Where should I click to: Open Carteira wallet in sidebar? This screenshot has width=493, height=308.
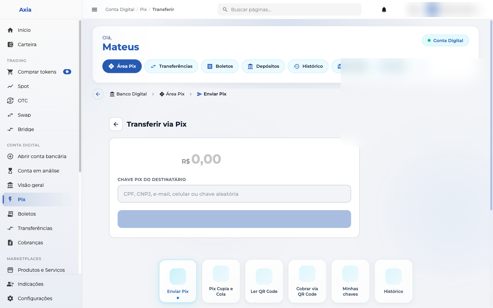(39, 44)
